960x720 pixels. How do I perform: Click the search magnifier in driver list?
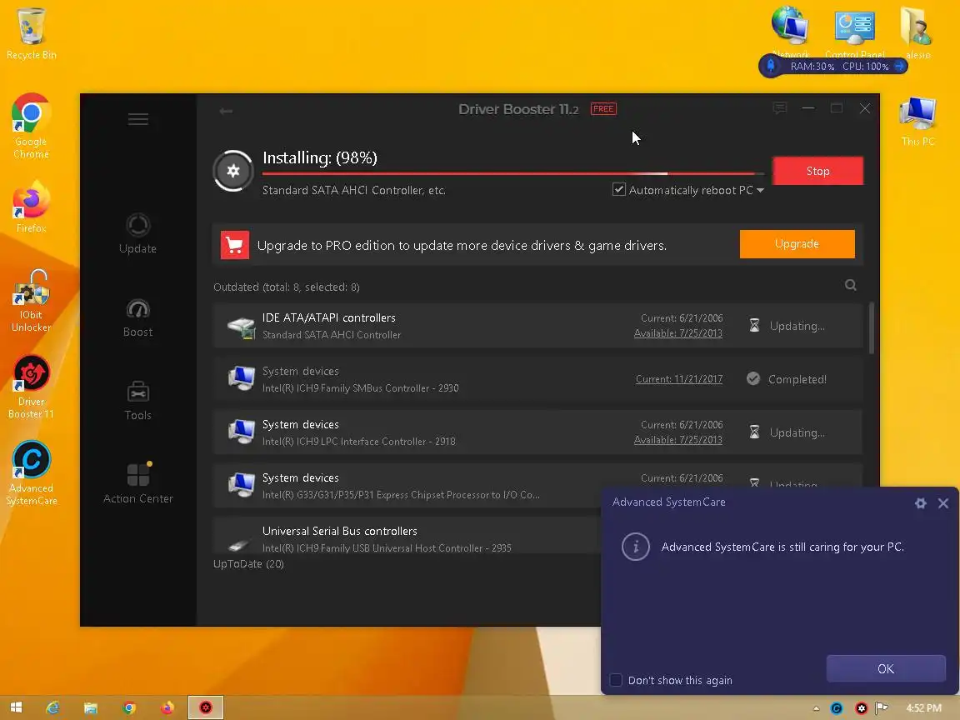click(x=850, y=285)
